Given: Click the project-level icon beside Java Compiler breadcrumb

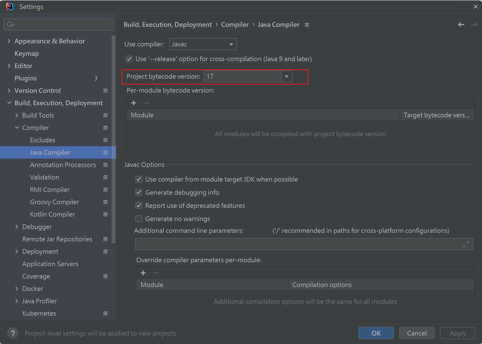Looking at the screenshot, I should pos(307,25).
